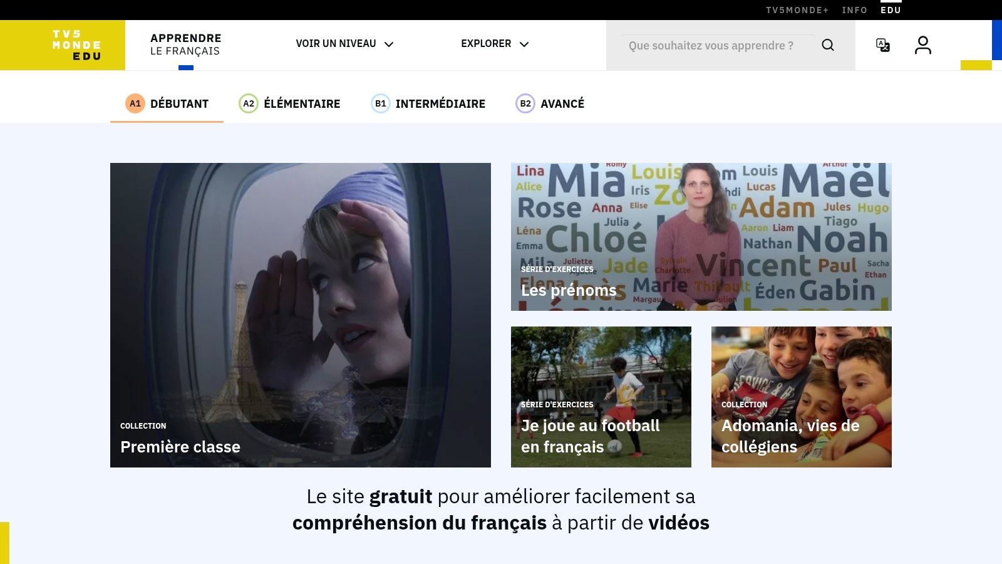
Task: Click the A2 level badge
Action: pyautogui.click(x=249, y=103)
